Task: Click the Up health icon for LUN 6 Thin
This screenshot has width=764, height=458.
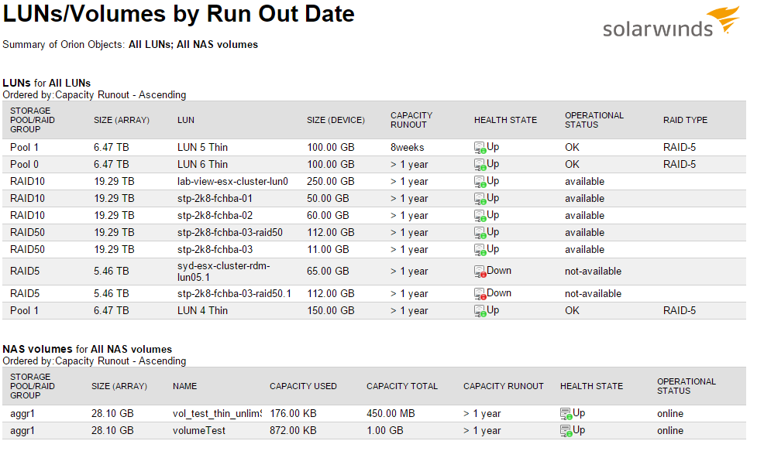Action: (x=480, y=165)
